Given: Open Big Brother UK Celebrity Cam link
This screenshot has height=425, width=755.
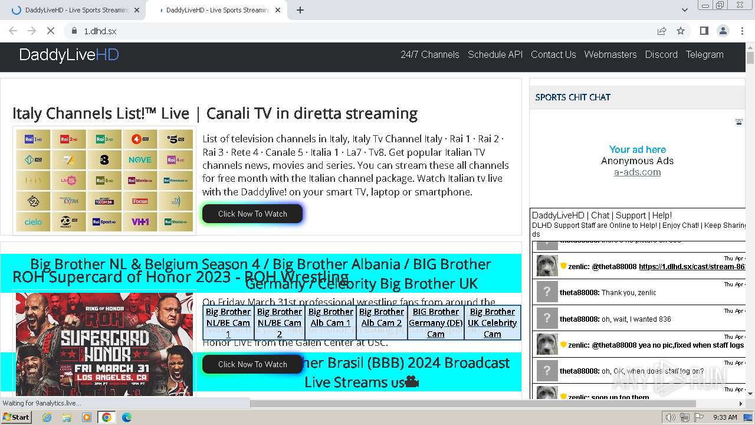Looking at the screenshot, I should (x=493, y=322).
